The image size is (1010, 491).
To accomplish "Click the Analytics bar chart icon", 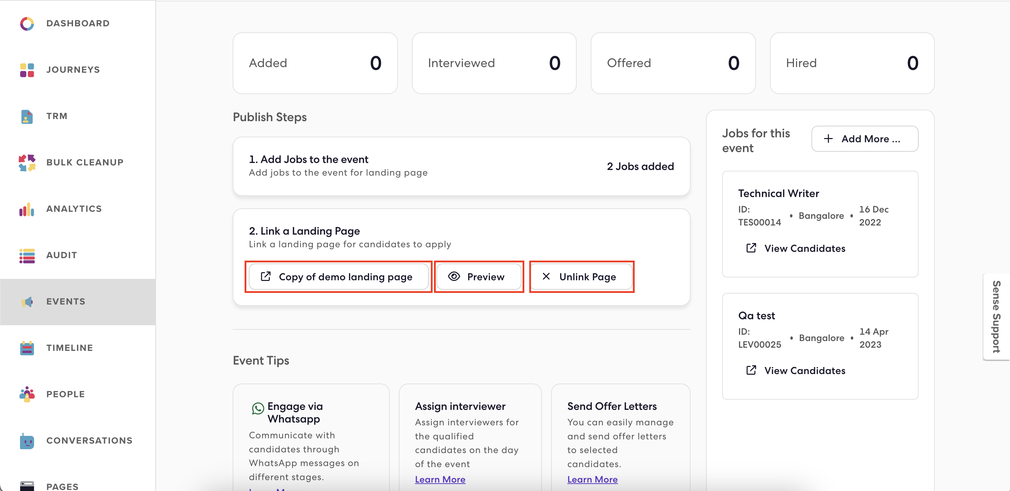I will [x=27, y=209].
